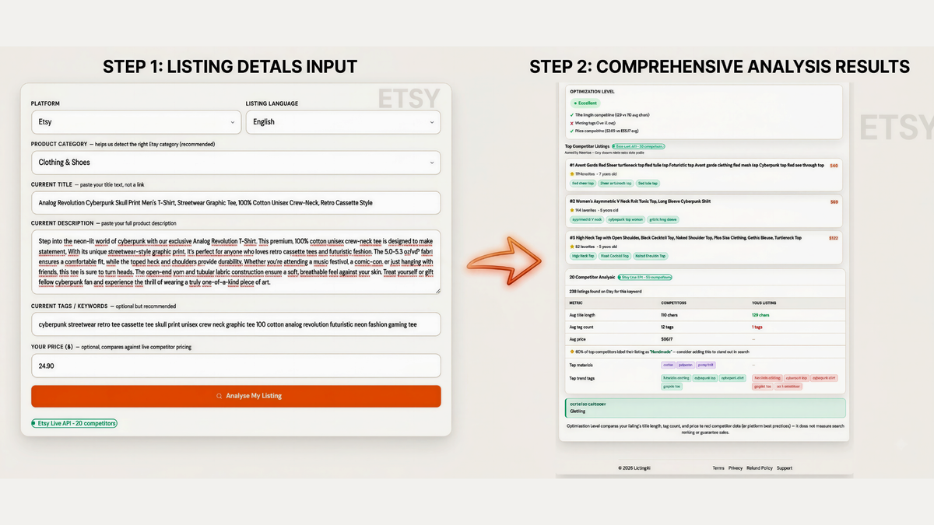Click the star icon beside 82 favorites
This screenshot has width=934, height=525.
click(572, 247)
